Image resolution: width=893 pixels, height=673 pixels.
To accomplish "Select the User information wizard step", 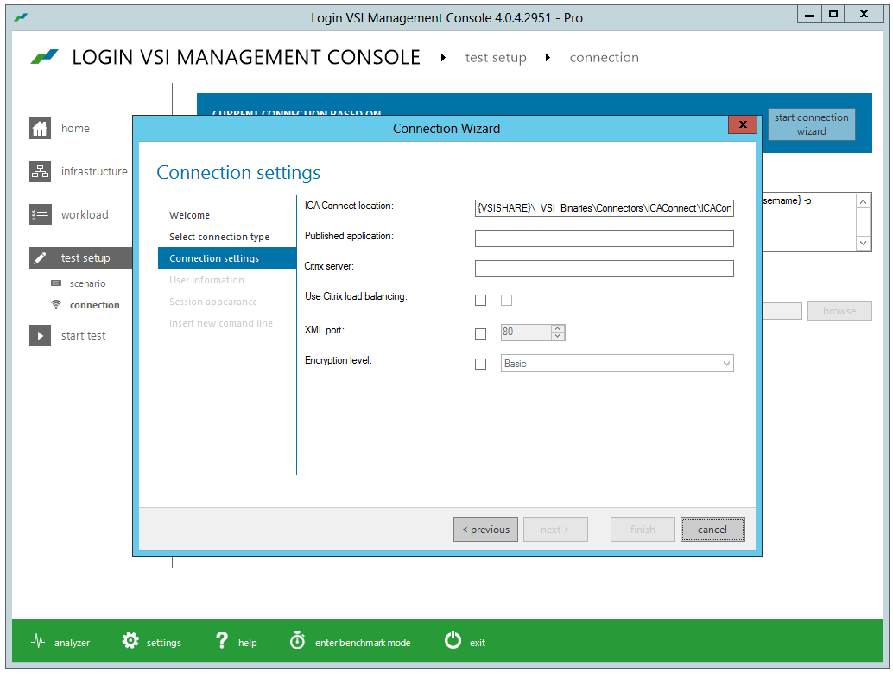I will click(x=206, y=280).
